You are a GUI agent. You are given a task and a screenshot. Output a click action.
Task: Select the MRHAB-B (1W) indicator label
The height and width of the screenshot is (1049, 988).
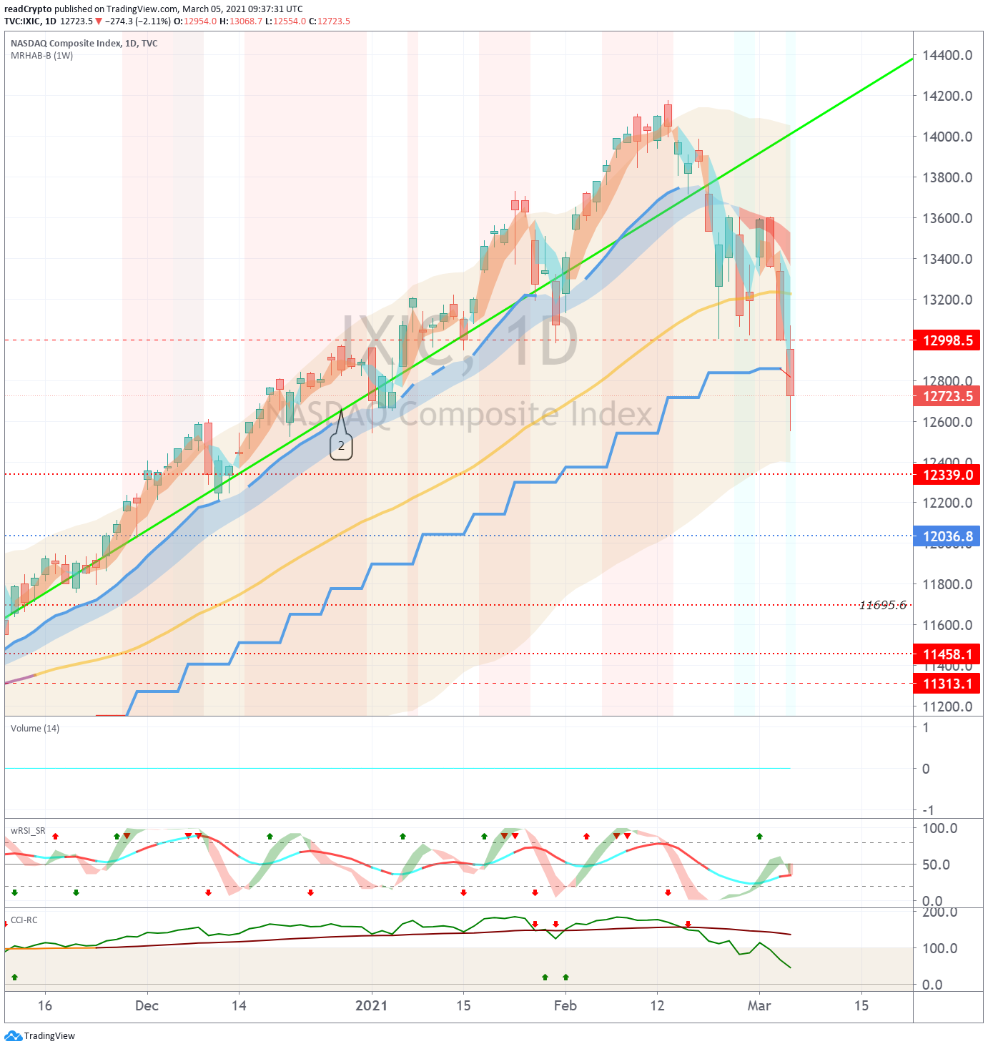pyautogui.click(x=41, y=56)
